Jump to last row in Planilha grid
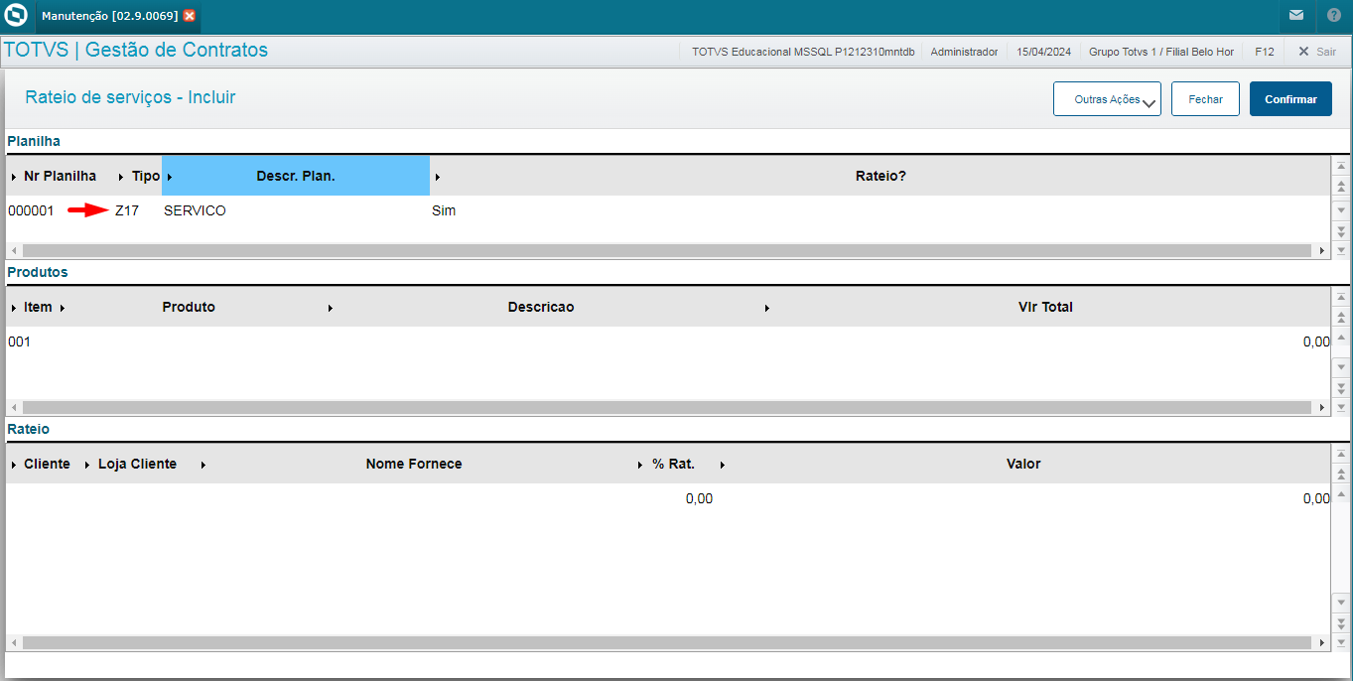This screenshot has height=681, width=1353. pyautogui.click(x=1341, y=249)
